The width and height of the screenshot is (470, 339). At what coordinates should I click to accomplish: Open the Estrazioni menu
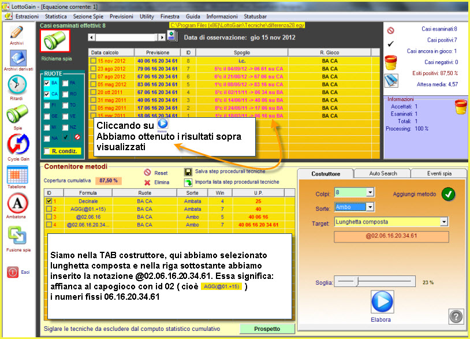point(27,17)
